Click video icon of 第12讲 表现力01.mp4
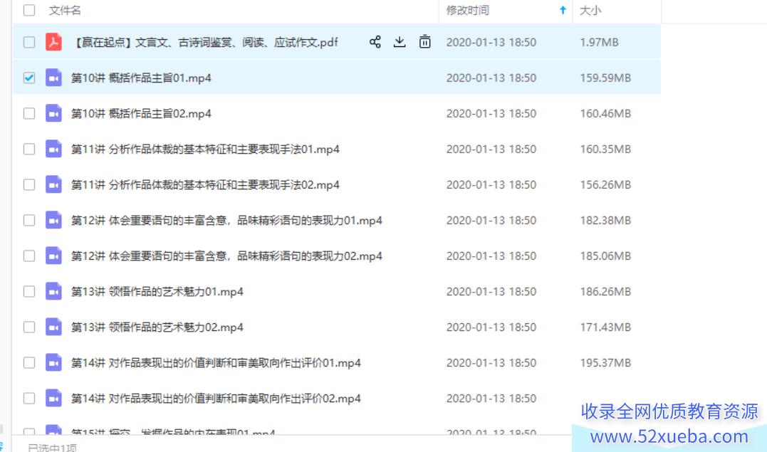This screenshot has width=767, height=452. [54, 221]
